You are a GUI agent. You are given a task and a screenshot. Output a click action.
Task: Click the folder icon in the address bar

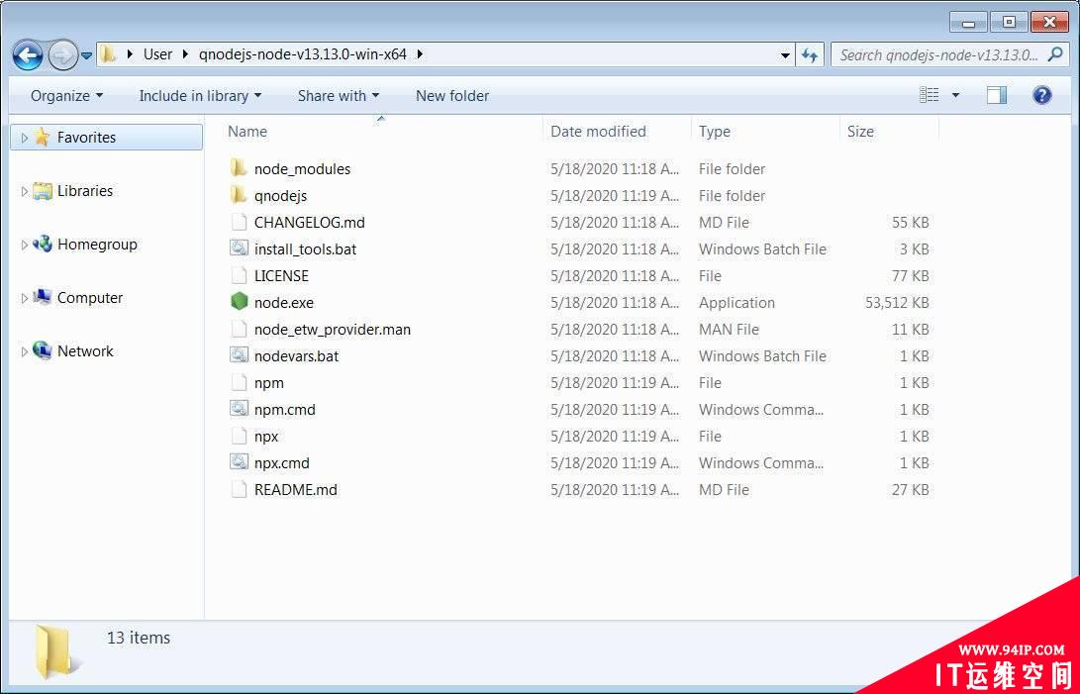[109, 54]
